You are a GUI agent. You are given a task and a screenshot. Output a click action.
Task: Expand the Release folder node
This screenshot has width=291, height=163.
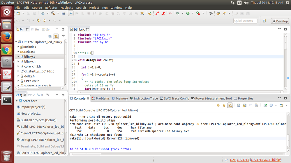[x=18, y=52]
